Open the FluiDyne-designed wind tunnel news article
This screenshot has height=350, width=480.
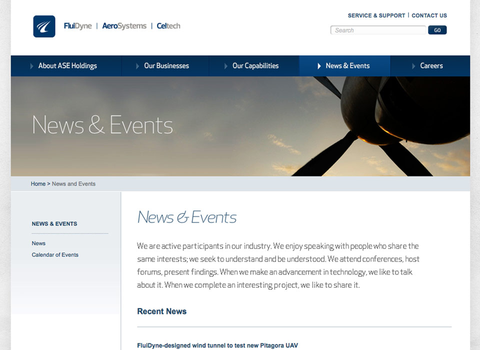click(x=217, y=345)
